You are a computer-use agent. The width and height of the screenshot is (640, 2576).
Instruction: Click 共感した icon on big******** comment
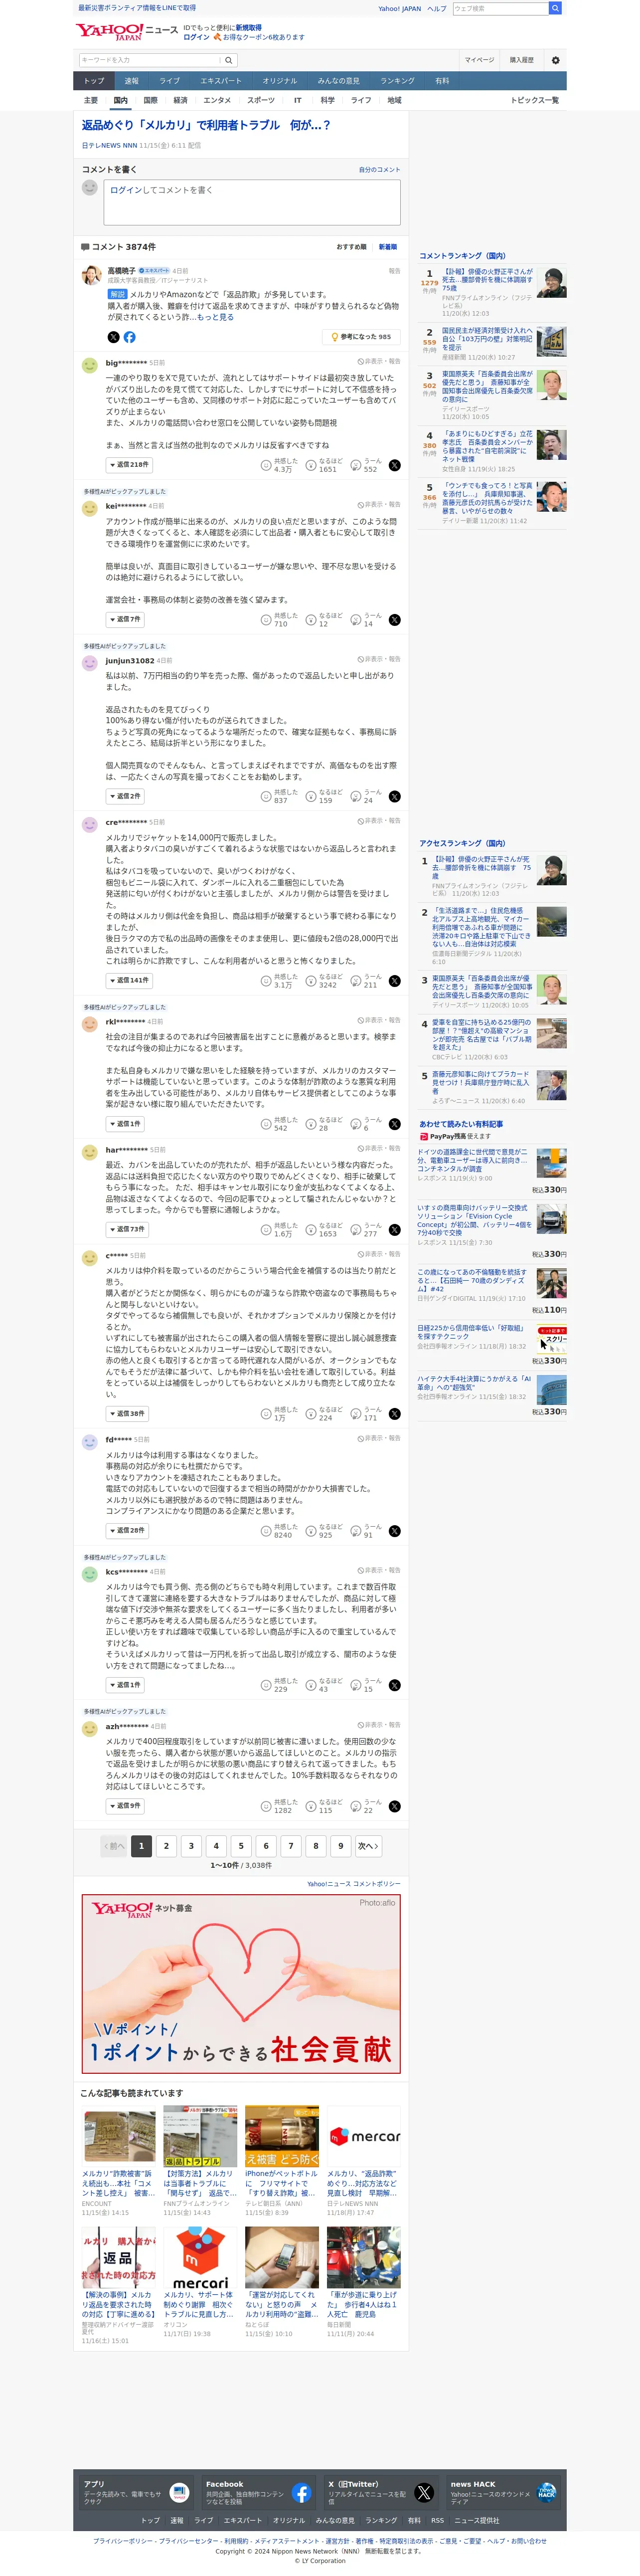(266, 465)
